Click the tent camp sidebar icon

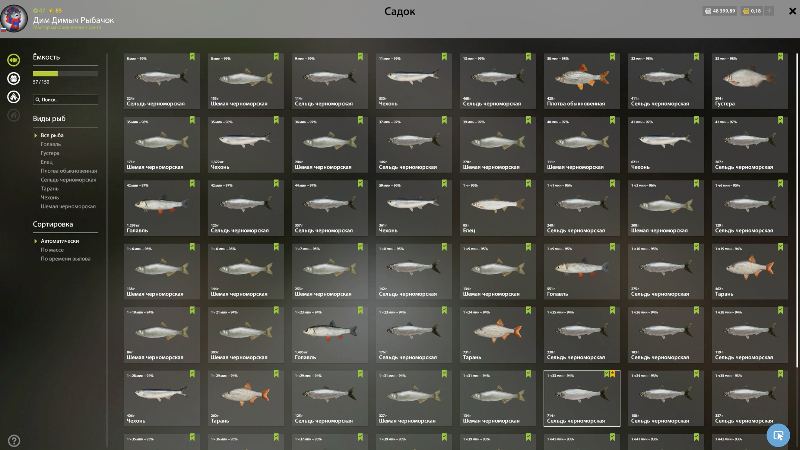coord(14,97)
